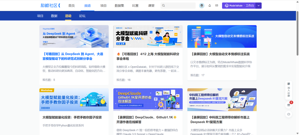Screen dimensions: 299x135
Task: Click the Workshop 量化投资 banner image
Action: point(74,100)
